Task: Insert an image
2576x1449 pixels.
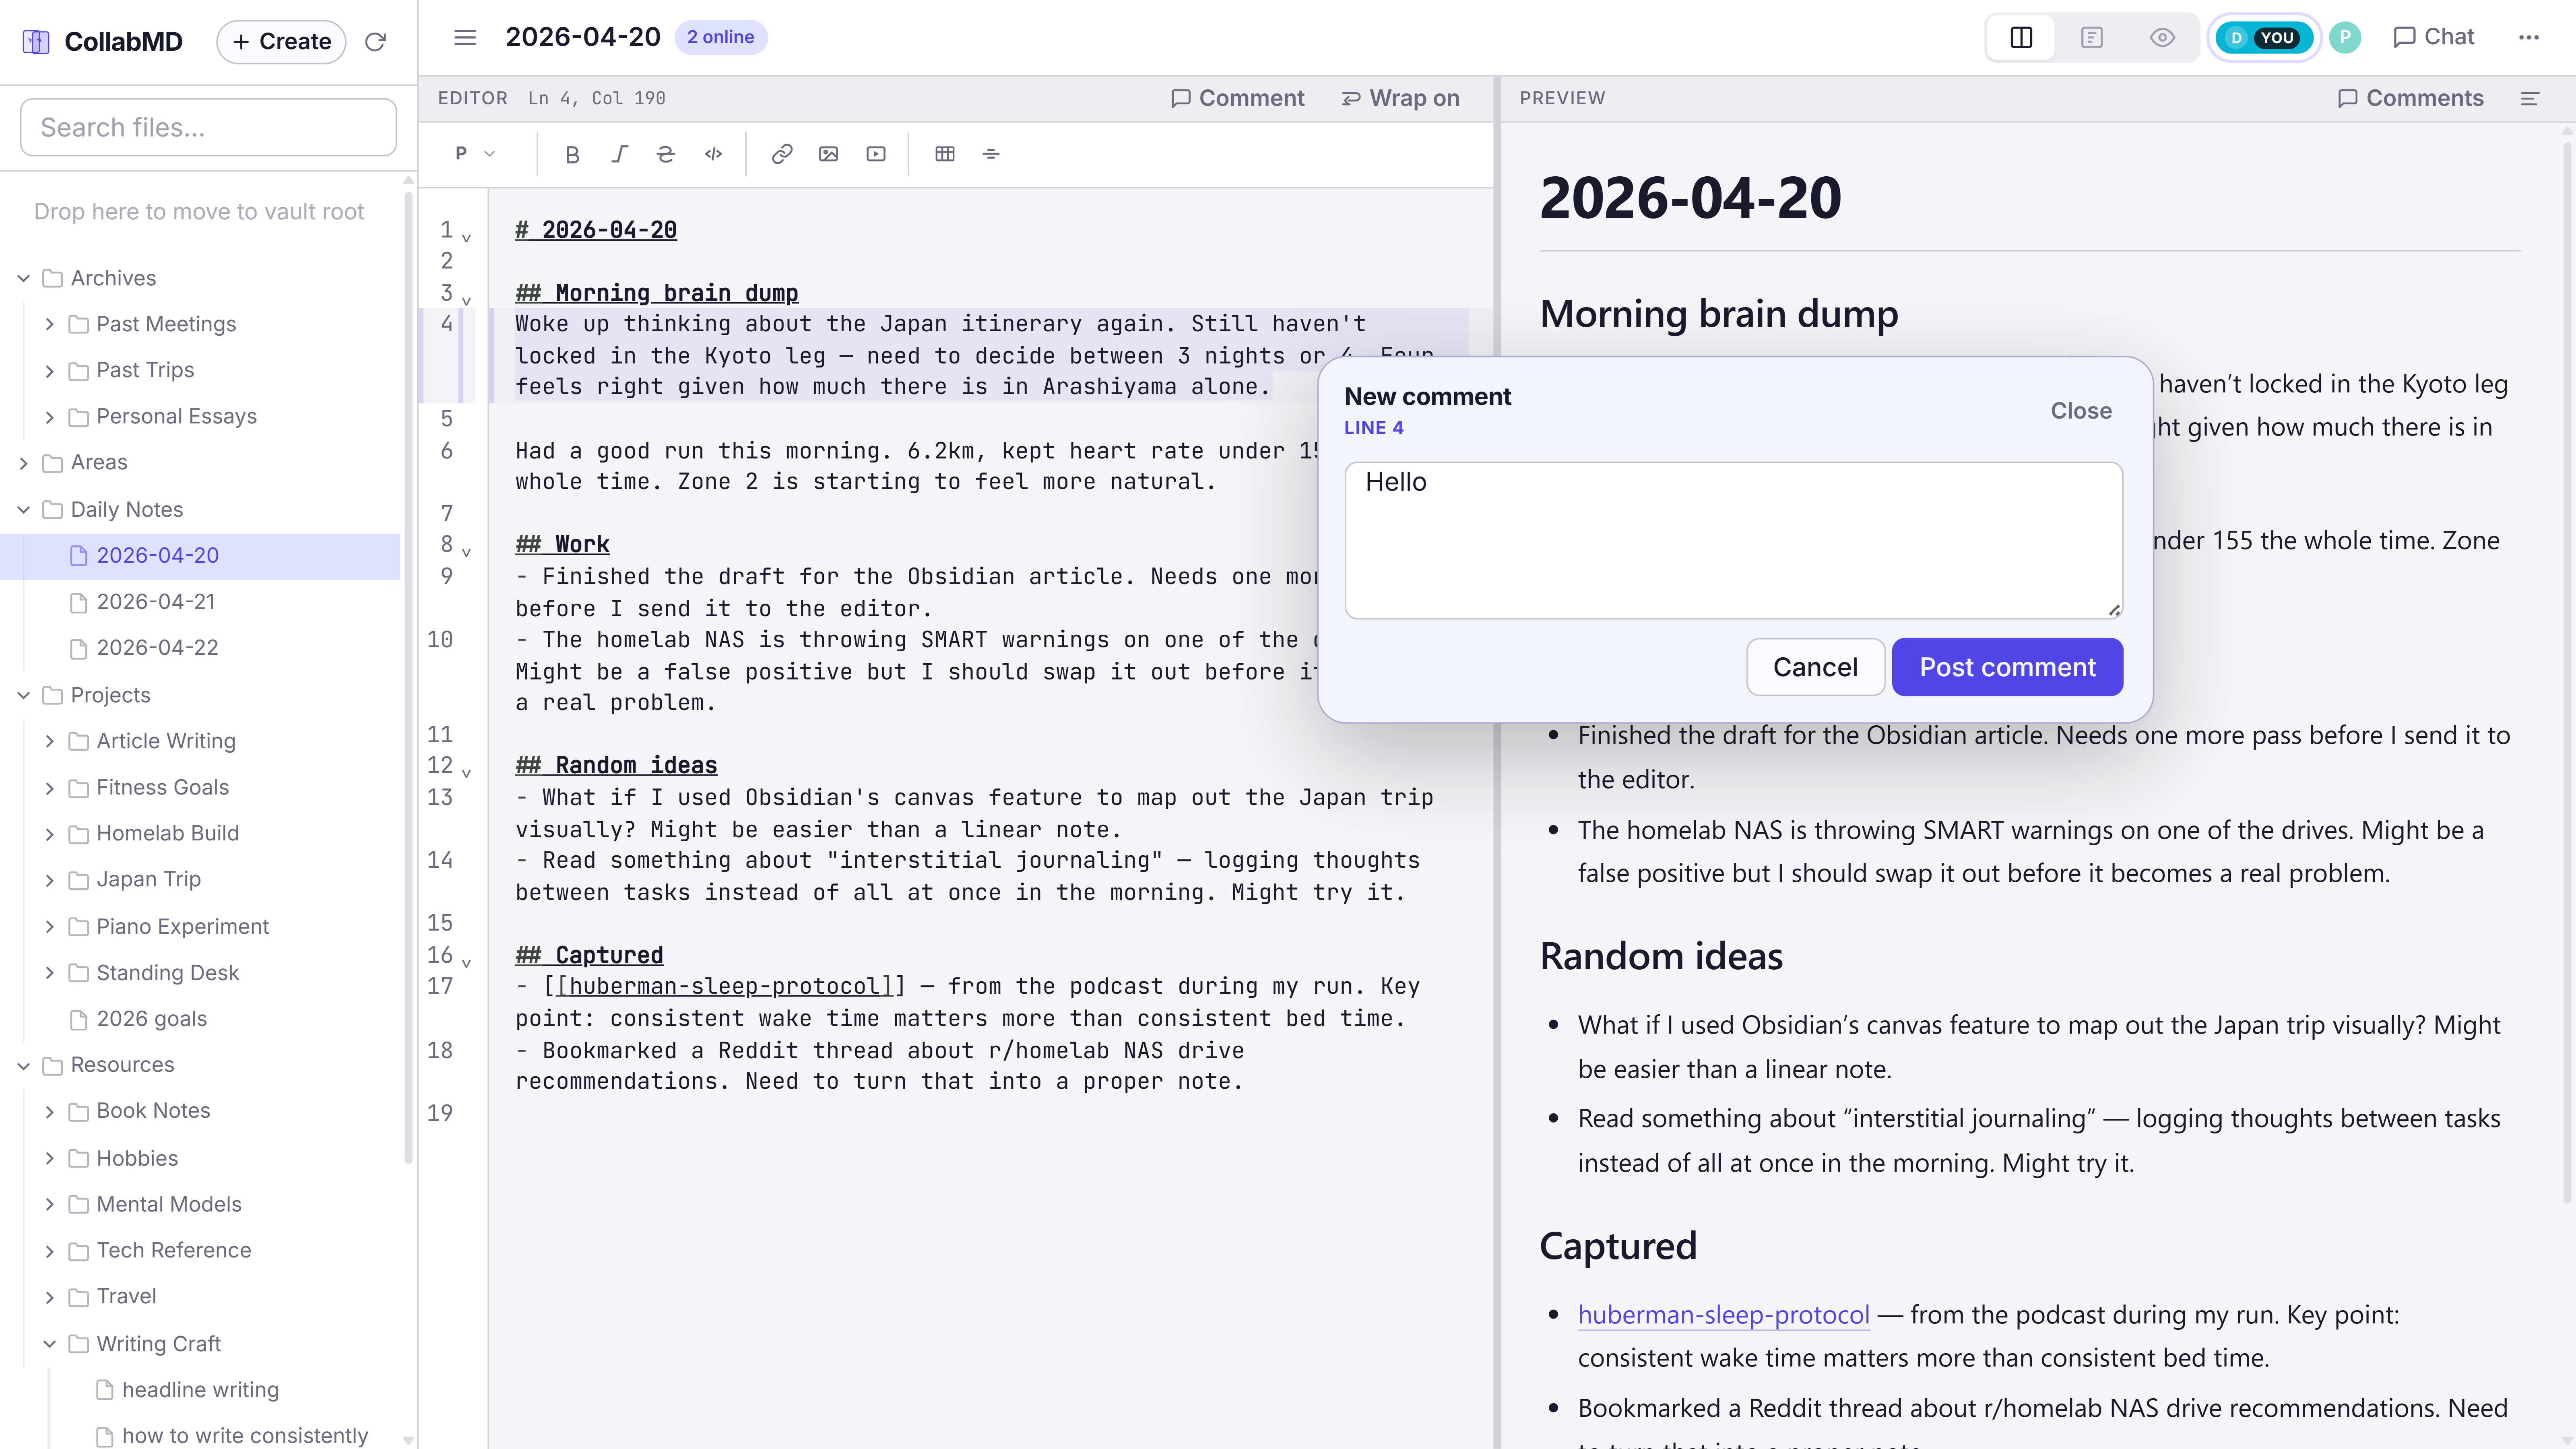Action: pyautogui.click(x=828, y=154)
